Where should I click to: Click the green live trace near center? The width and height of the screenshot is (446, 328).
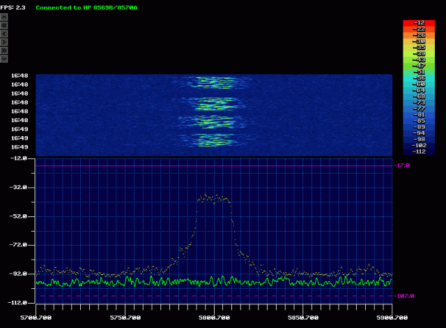pos(214,281)
